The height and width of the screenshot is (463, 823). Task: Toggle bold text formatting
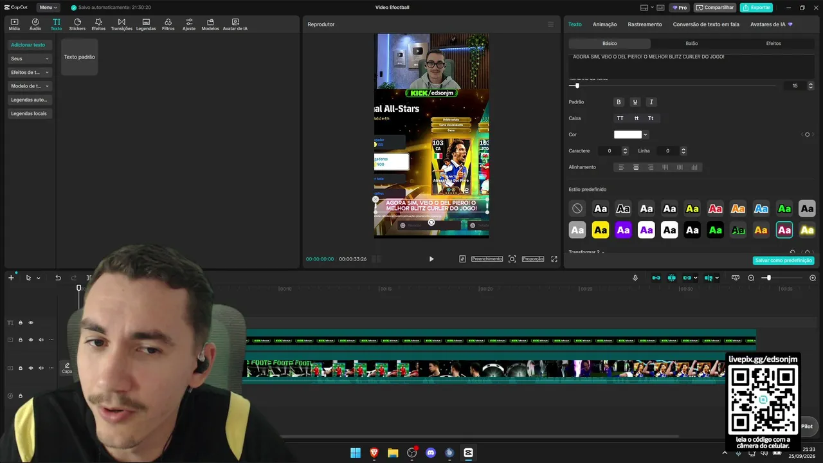tap(619, 102)
